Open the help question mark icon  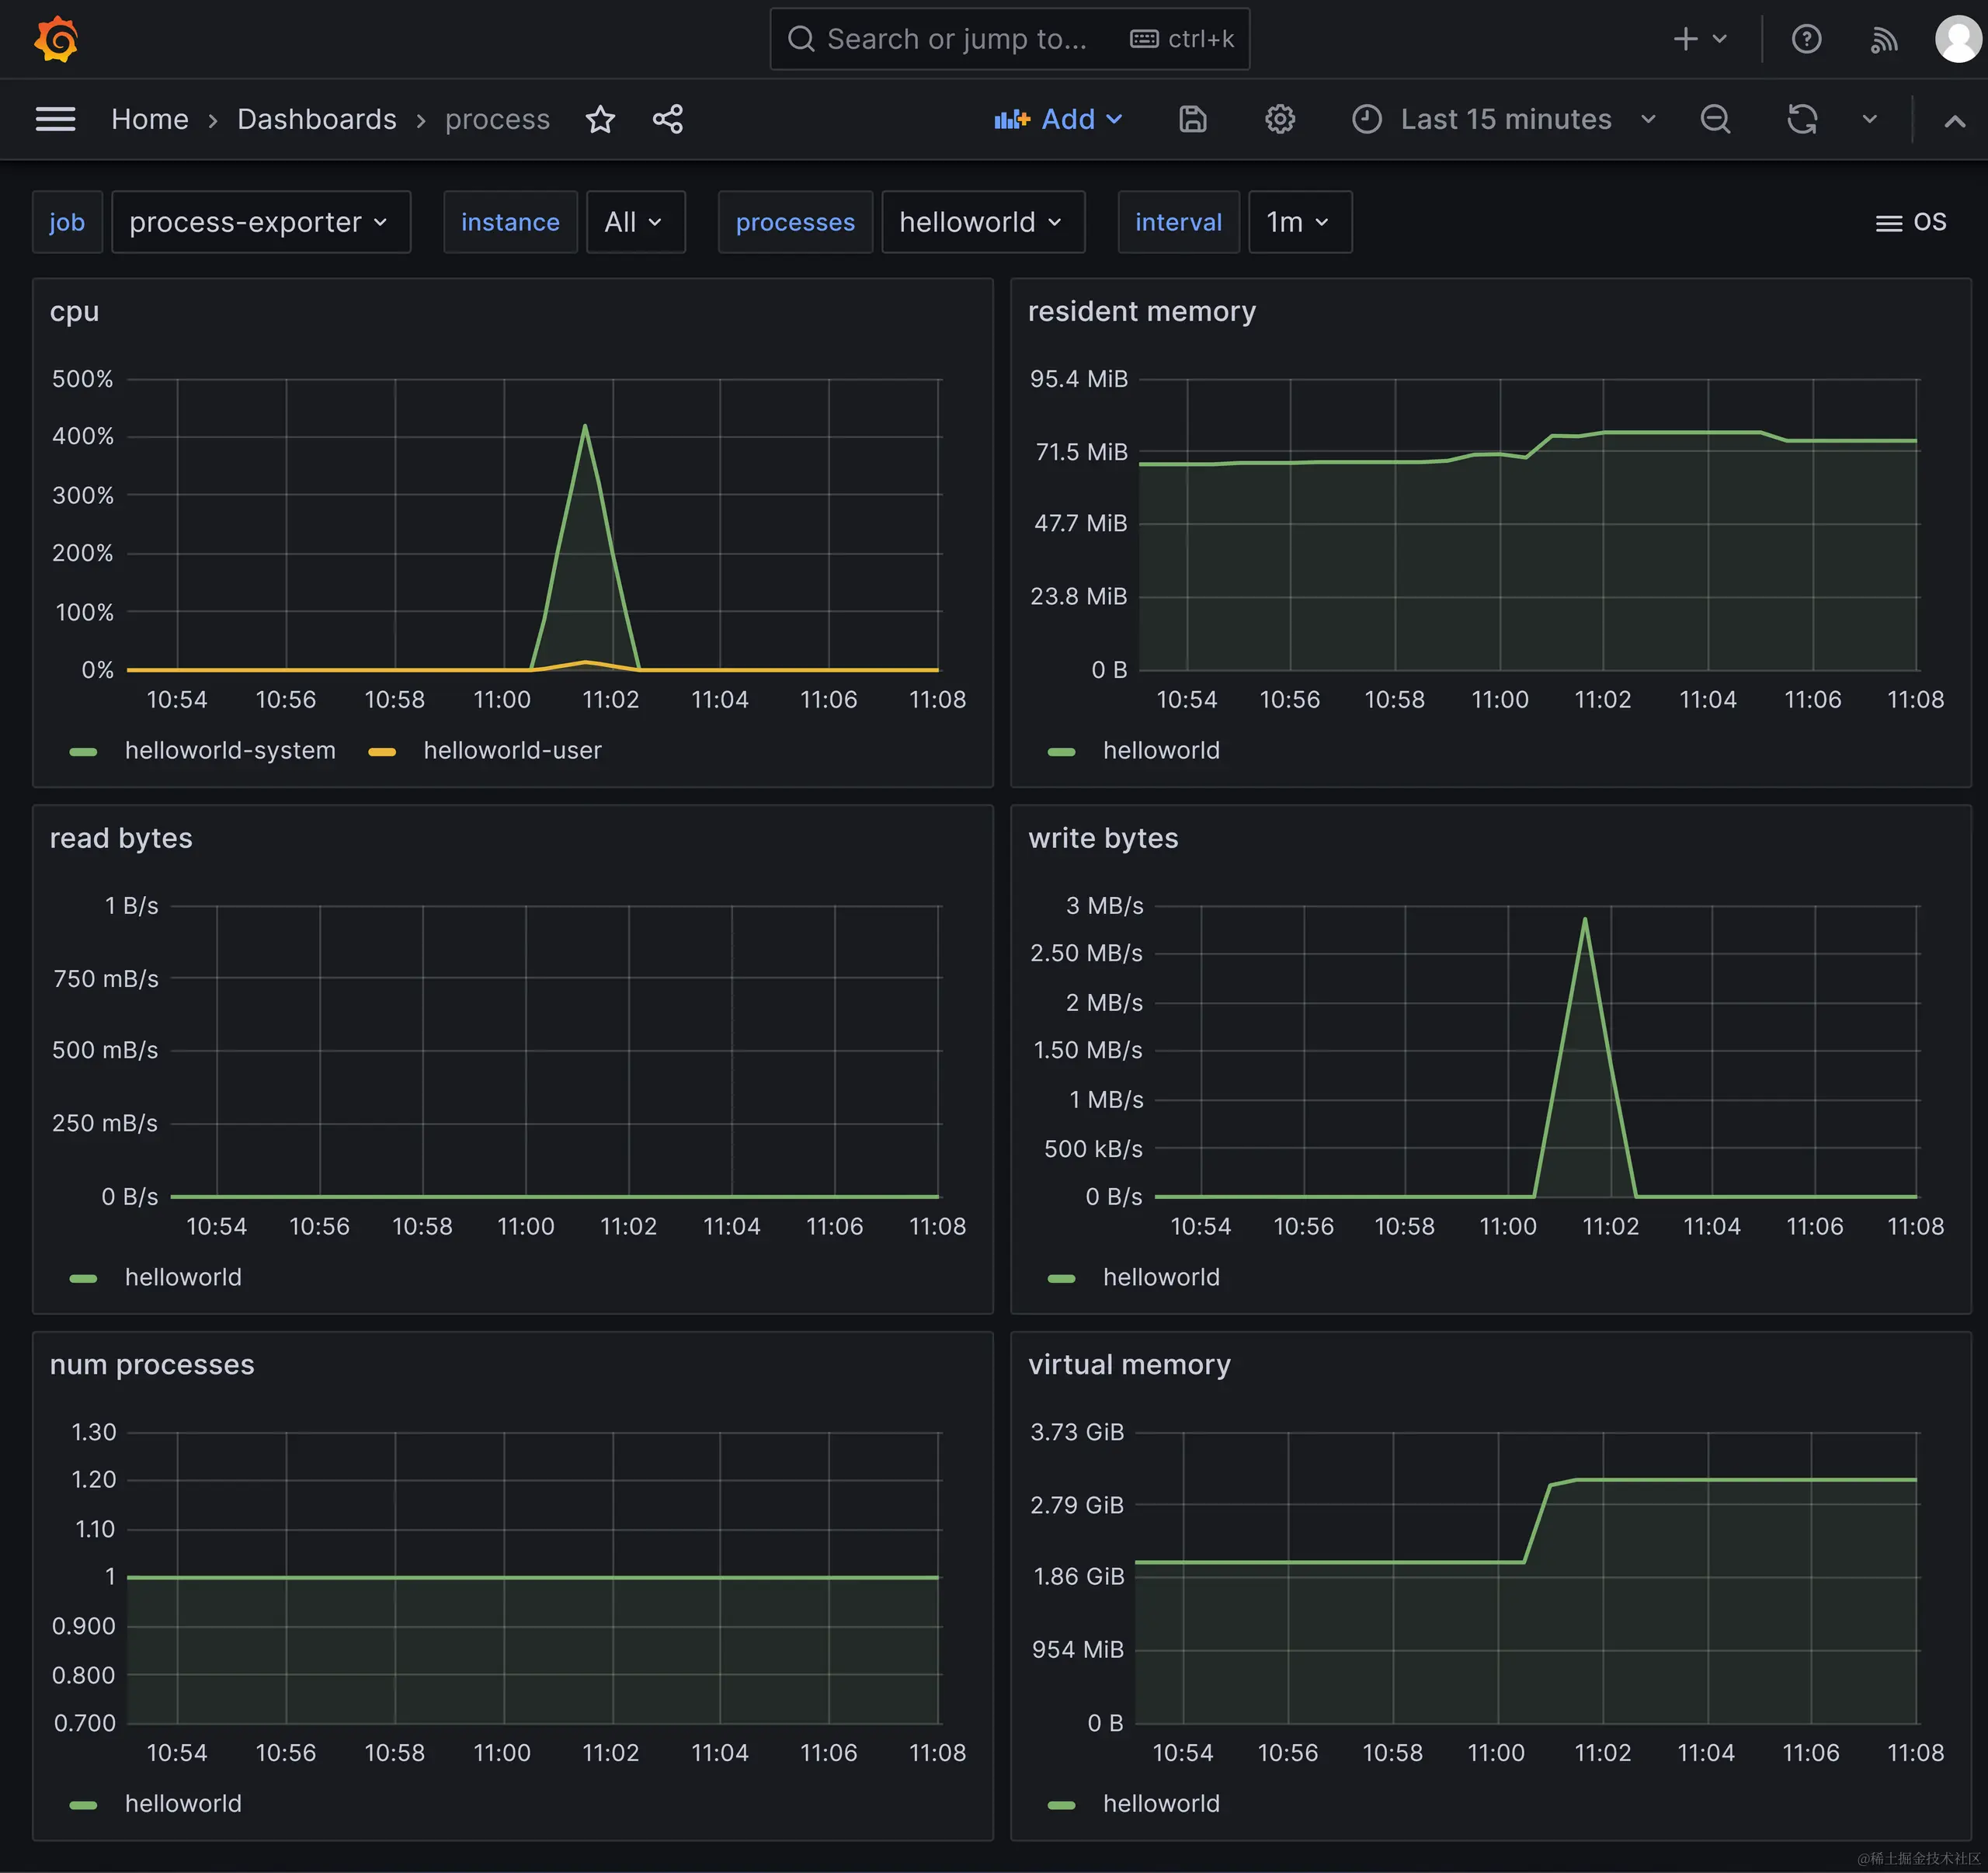1806,40
